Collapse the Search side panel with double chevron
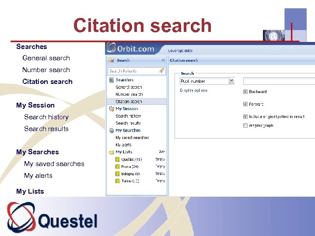 coord(163,60)
